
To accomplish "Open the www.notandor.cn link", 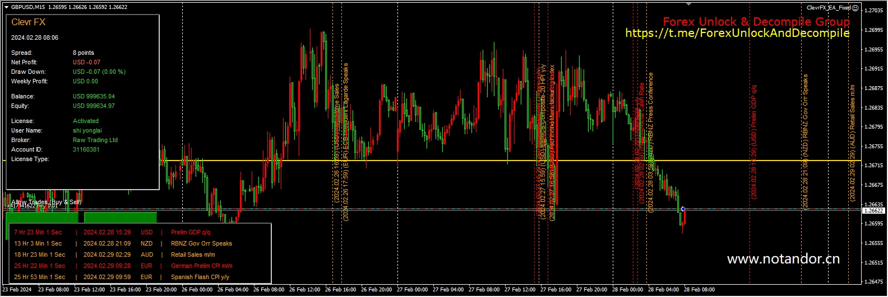I will (x=783, y=259).
